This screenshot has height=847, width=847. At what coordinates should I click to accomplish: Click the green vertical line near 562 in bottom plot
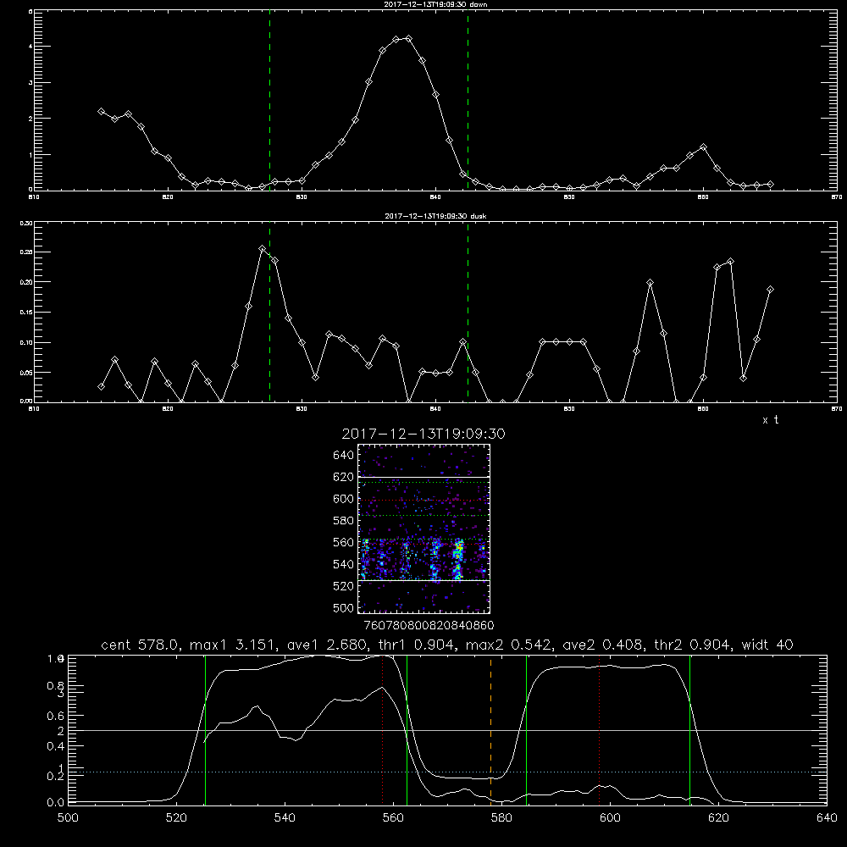[407, 729]
